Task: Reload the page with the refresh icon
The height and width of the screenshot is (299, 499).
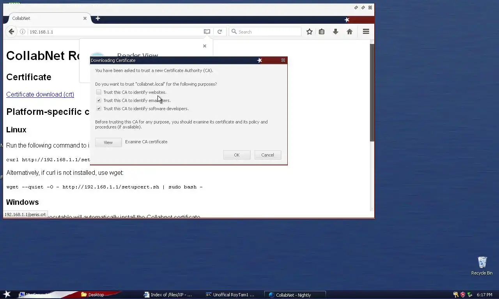Action: tap(219, 32)
